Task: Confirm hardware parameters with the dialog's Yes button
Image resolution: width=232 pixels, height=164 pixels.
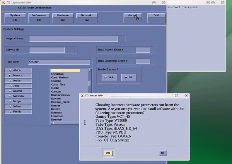Action: point(108,153)
